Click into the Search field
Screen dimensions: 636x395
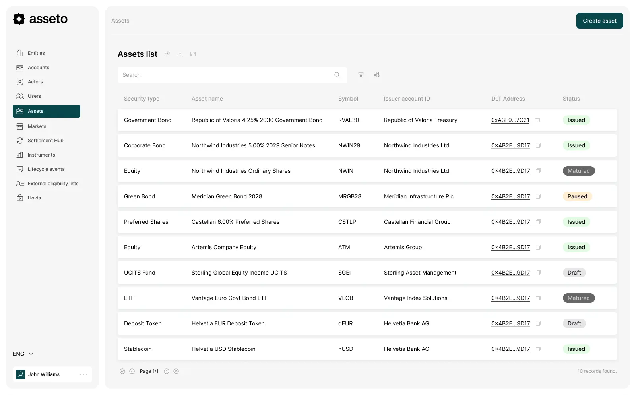(x=232, y=75)
